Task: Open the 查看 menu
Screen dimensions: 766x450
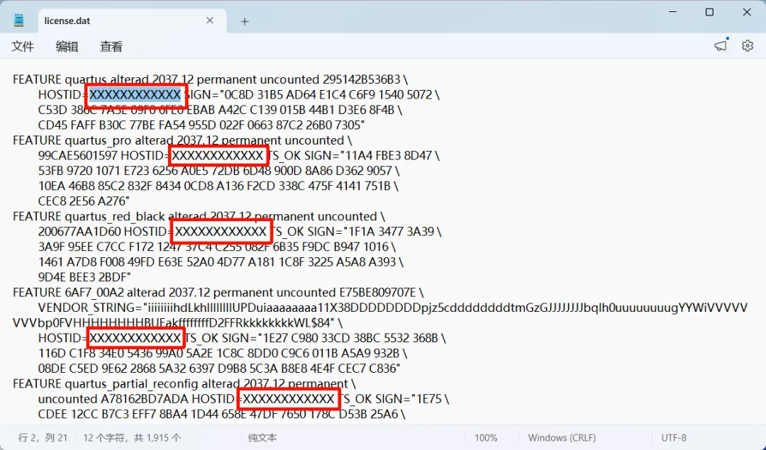Action: coord(111,46)
